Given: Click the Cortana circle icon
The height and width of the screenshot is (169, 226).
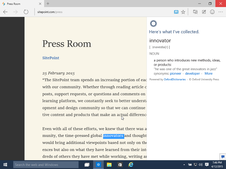Looking at the screenshot, I should pos(153,24).
